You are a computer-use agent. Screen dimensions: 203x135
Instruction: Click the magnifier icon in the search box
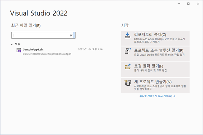pyautogui.click(x=71, y=35)
